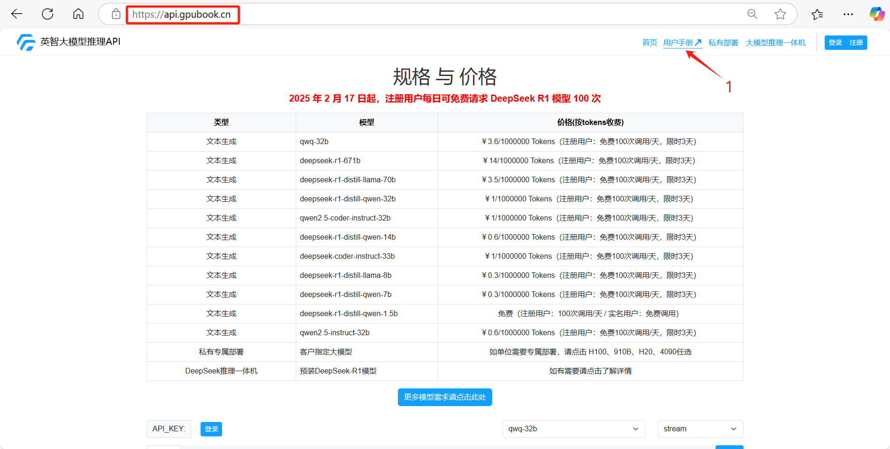The width and height of the screenshot is (890, 449).
Task: Select the deepseek-r1-671b model cell
Action: click(x=367, y=161)
